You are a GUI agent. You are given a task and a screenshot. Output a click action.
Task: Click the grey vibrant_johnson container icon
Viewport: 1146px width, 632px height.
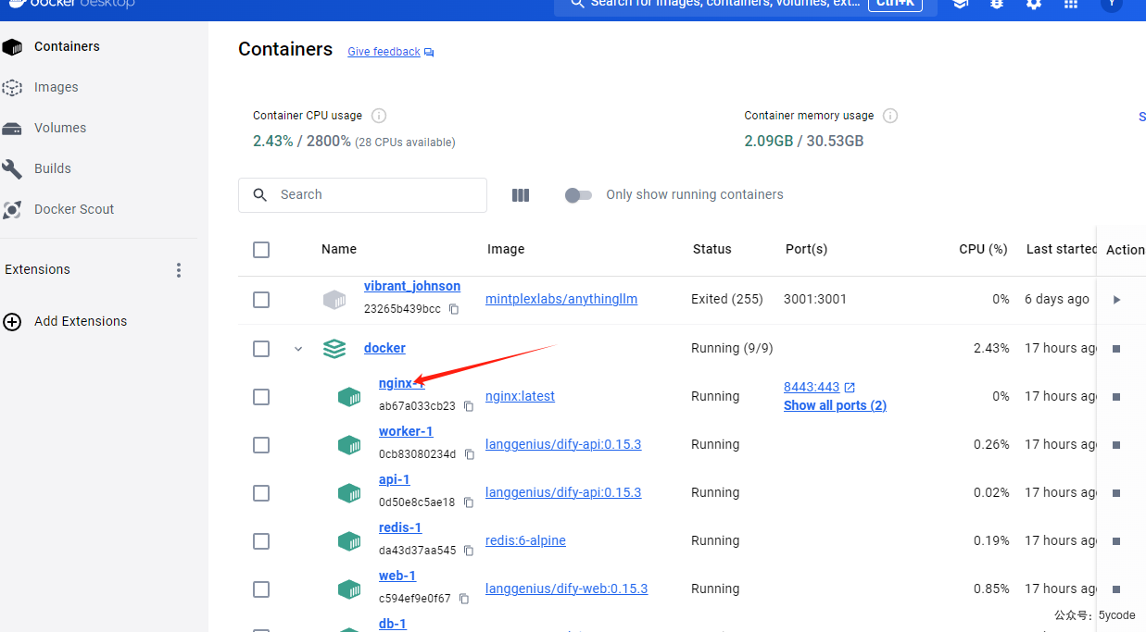tap(334, 300)
